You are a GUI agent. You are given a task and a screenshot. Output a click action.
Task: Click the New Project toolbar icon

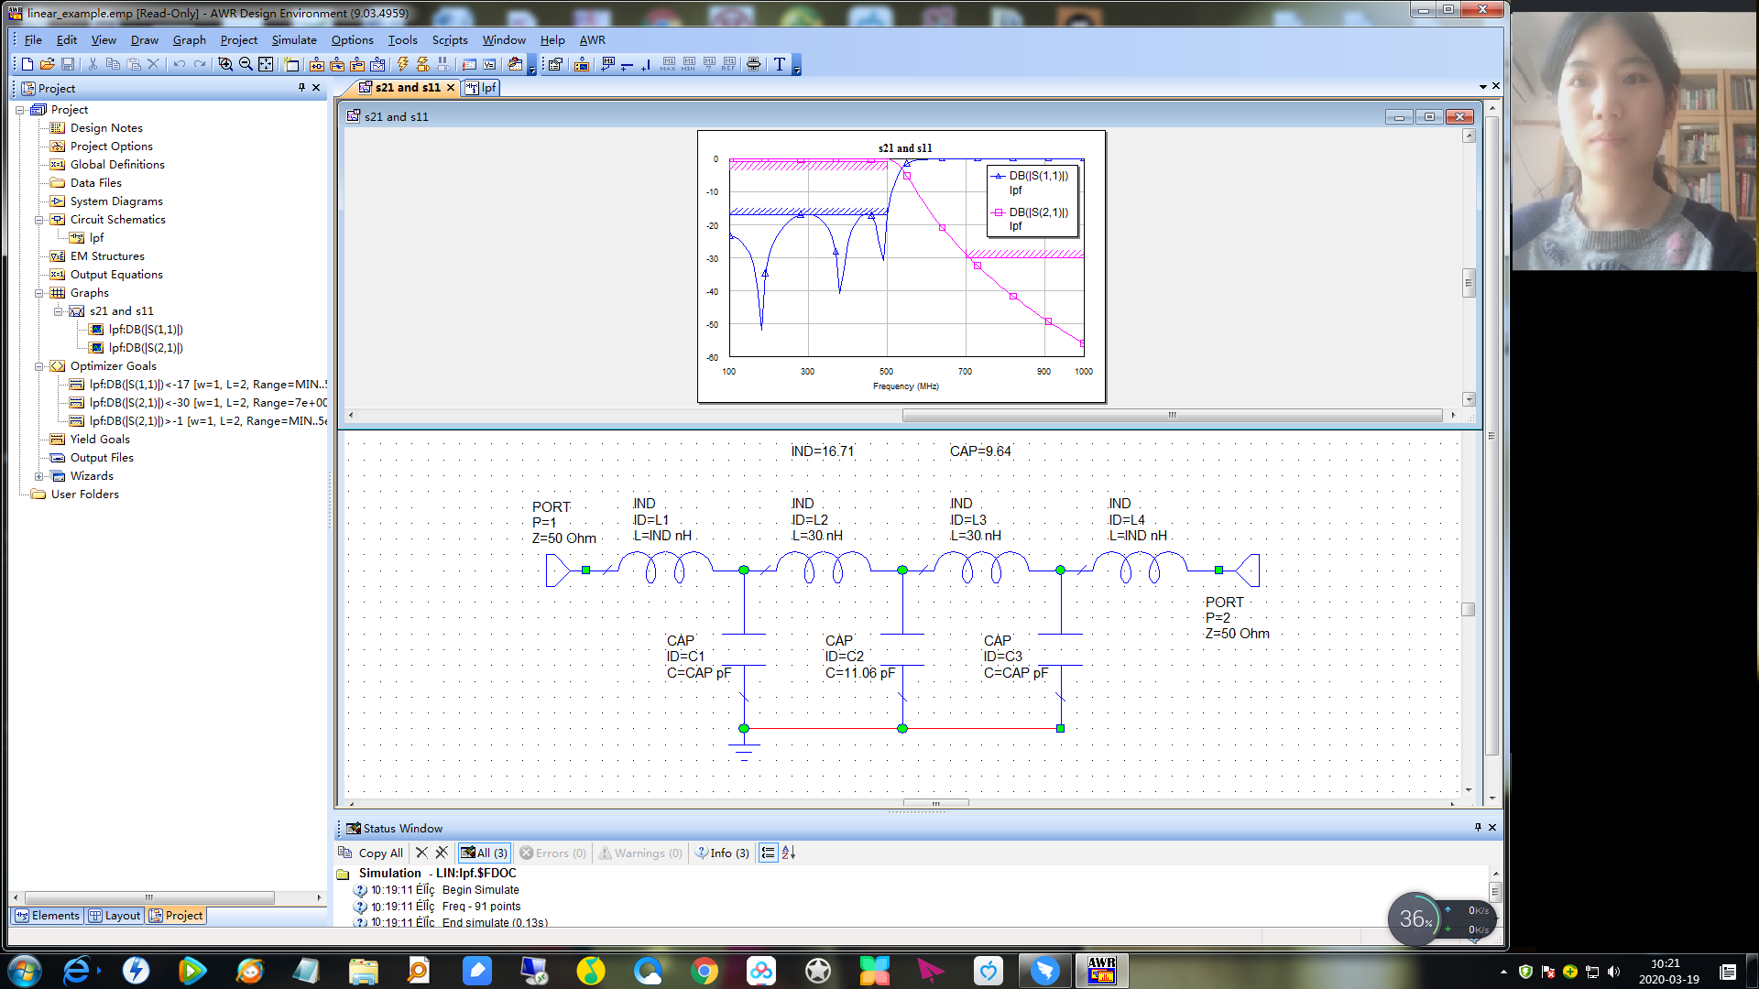tap(27, 64)
